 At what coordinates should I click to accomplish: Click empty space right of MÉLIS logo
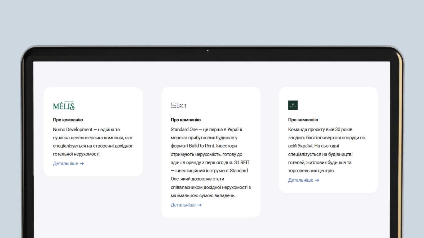[x=109, y=106]
